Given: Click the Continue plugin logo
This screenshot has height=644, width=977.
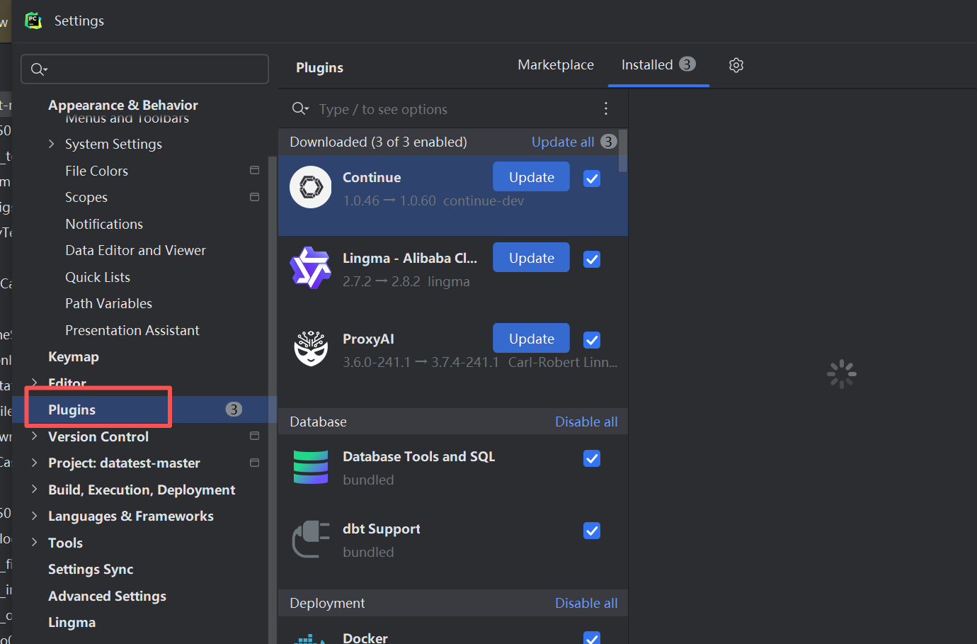Looking at the screenshot, I should pos(311,187).
